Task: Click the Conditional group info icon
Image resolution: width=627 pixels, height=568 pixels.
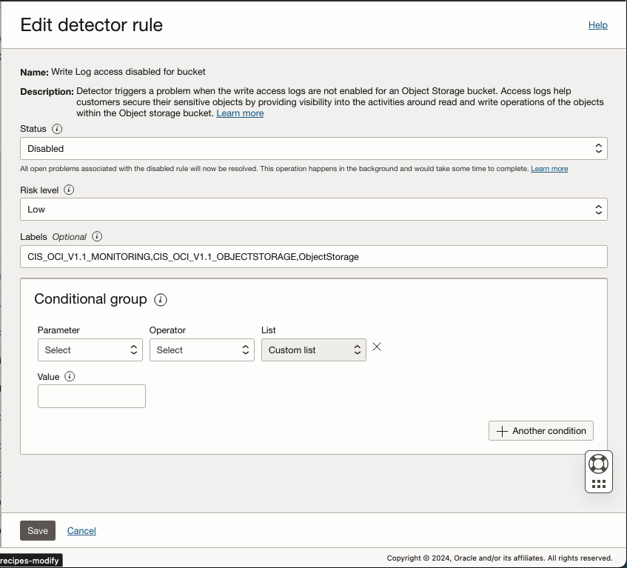Action: click(162, 300)
